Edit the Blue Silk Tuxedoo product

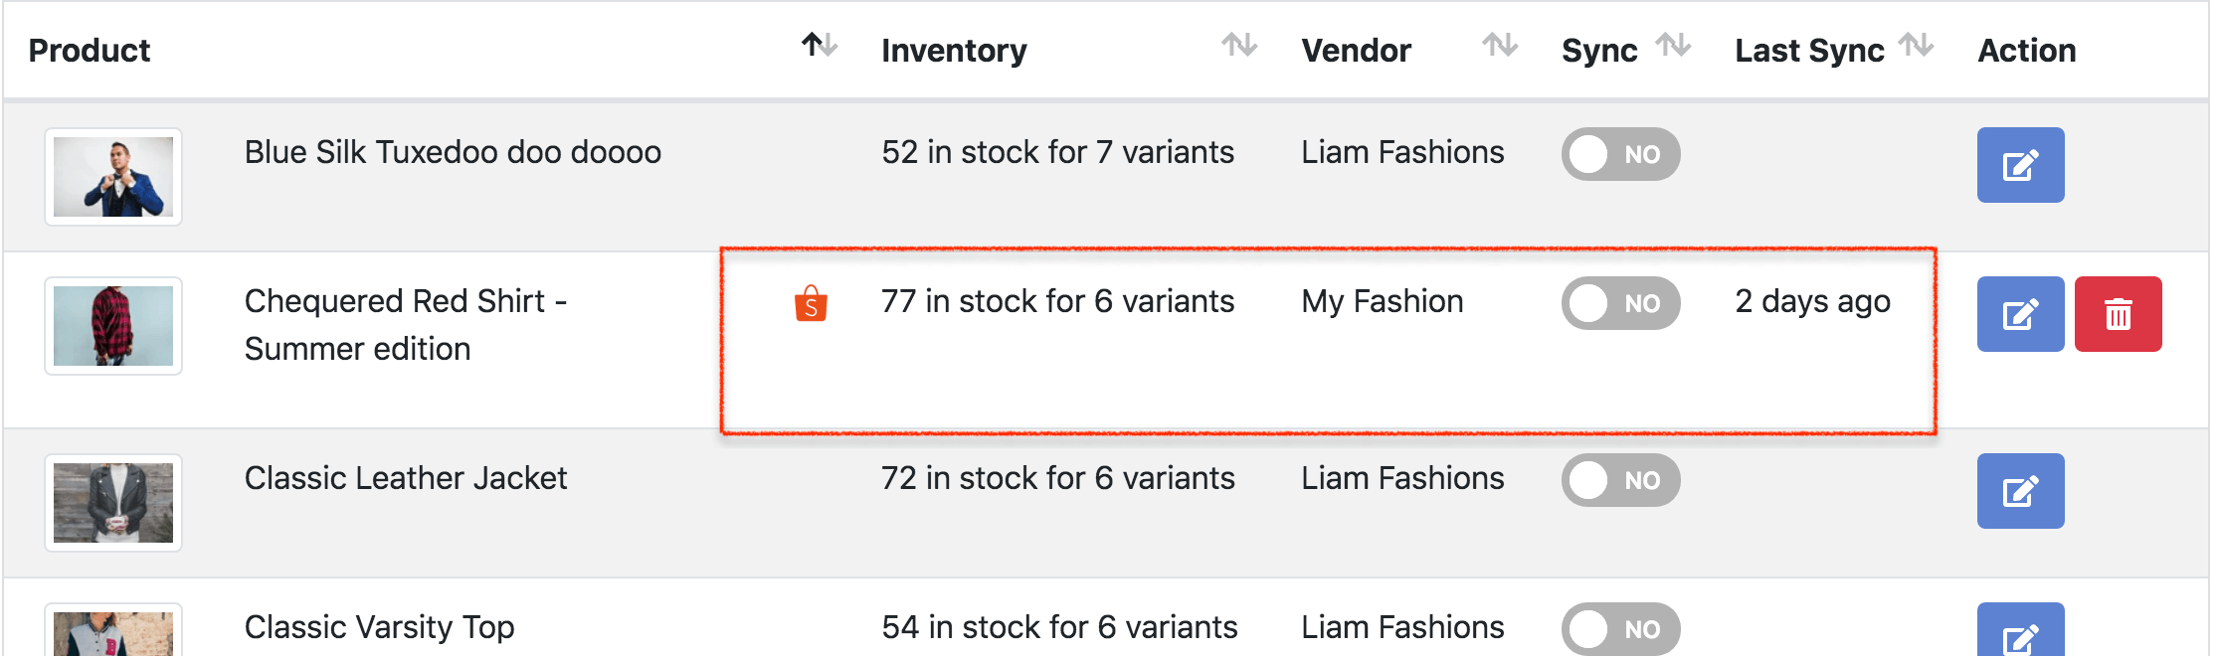click(x=2019, y=165)
